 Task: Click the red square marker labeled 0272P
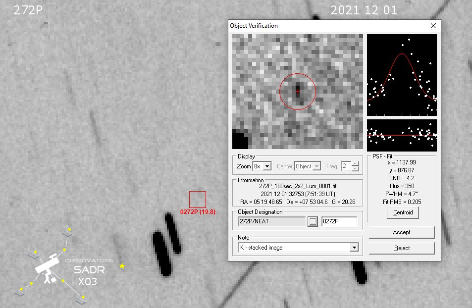[197, 200]
